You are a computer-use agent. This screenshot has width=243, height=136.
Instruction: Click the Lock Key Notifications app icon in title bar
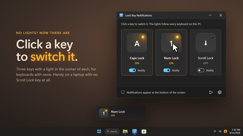pyautogui.click(x=121, y=15)
